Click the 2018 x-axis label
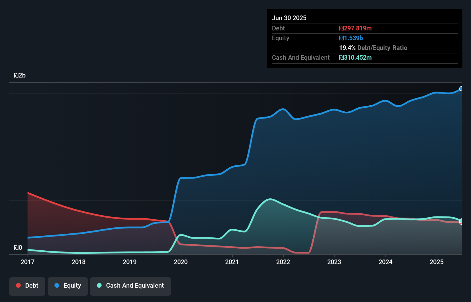Viewport: 471px width, 302px height. 79,262
